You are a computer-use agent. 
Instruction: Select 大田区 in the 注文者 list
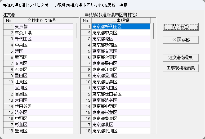pyautogui.click(x=43, y=100)
